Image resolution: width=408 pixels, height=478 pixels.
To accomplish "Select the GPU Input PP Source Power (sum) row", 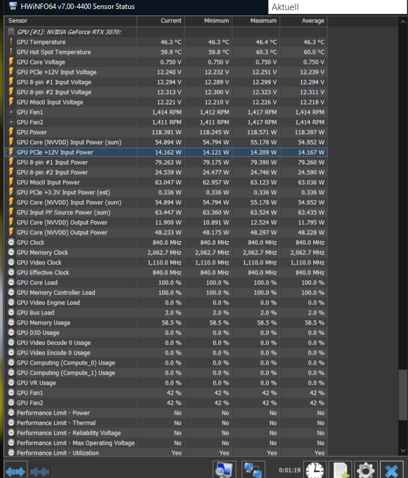I will click(x=166, y=212).
